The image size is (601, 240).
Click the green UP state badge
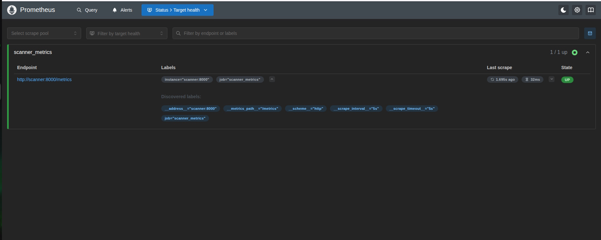click(567, 80)
